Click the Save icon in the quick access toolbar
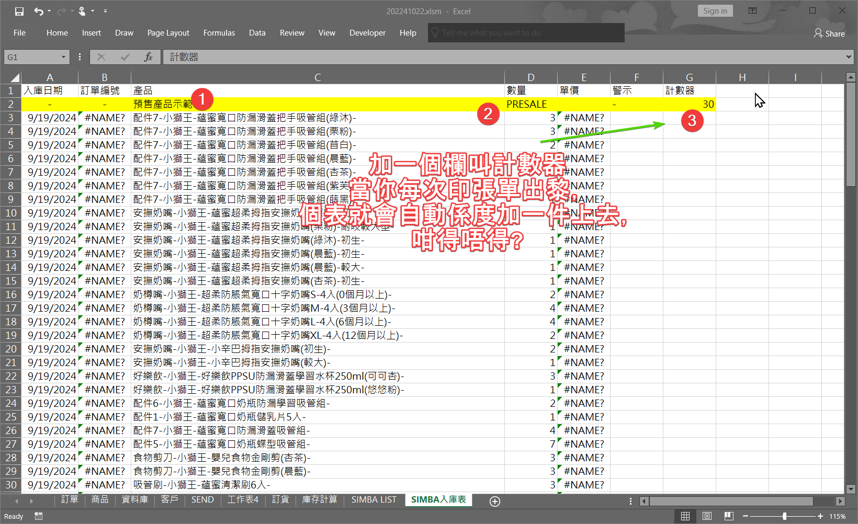Screen dimensions: 858x524 (x=19, y=11)
